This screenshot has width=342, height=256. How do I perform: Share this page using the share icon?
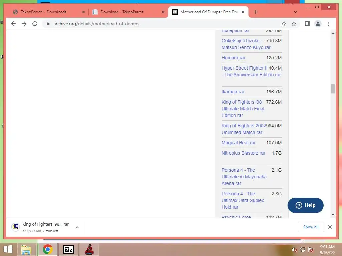[283, 24]
